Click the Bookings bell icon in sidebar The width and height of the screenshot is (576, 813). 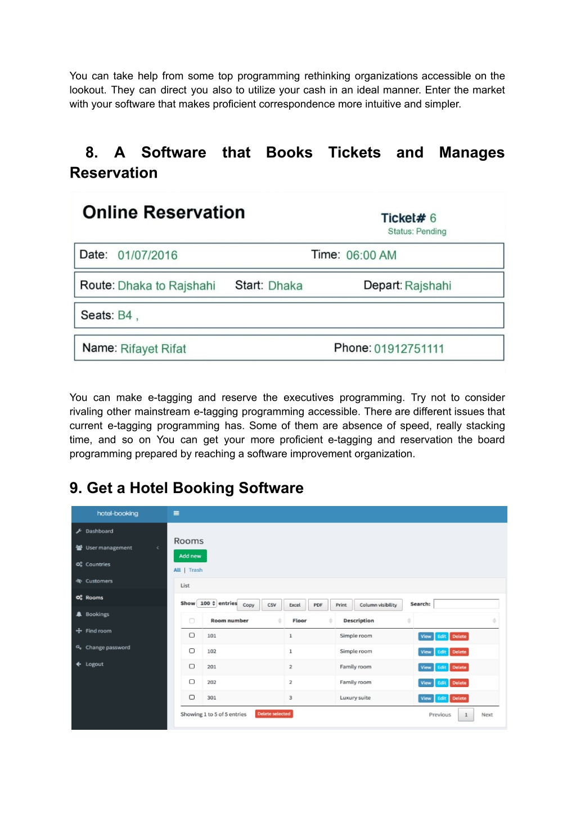coord(79,614)
